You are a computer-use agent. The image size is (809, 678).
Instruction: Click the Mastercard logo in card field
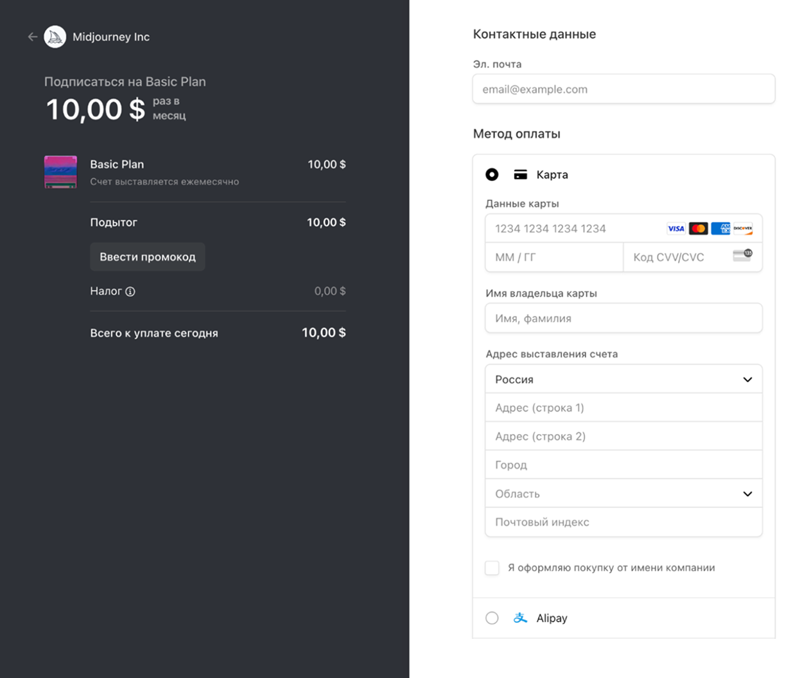click(x=699, y=229)
